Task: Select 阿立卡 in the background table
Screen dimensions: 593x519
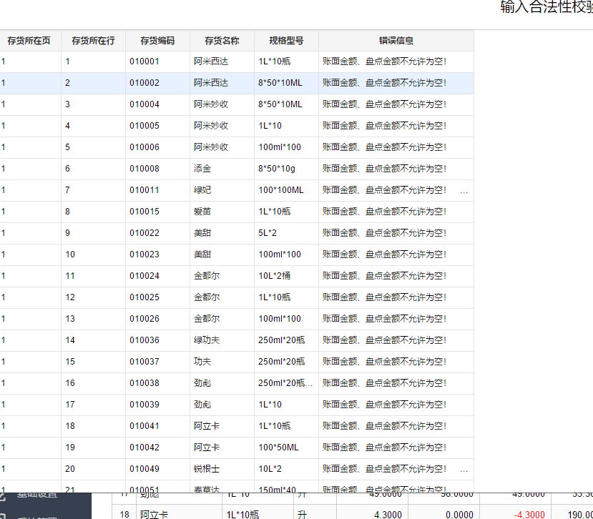Action: 154,515
